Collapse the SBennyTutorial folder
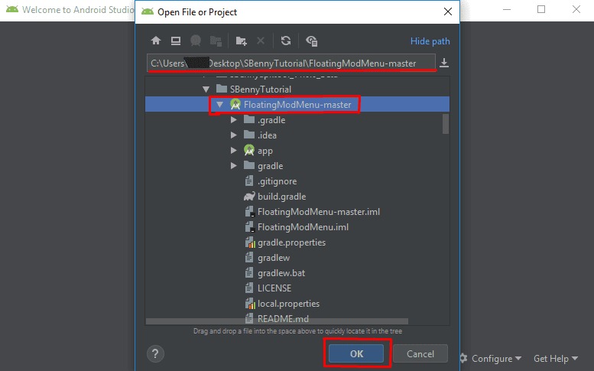 click(206, 89)
